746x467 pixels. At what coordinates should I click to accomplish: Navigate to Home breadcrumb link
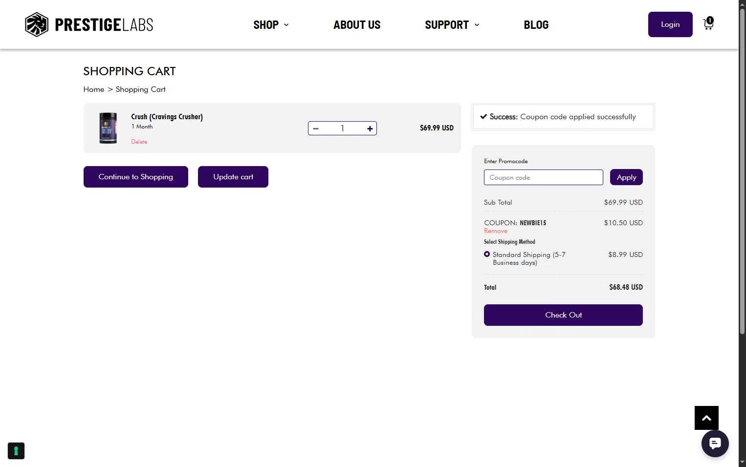94,89
